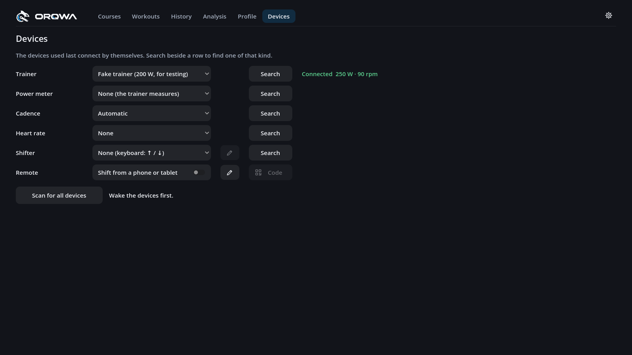Click the Code QR button
Image resolution: width=632 pixels, height=355 pixels.
(271, 172)
